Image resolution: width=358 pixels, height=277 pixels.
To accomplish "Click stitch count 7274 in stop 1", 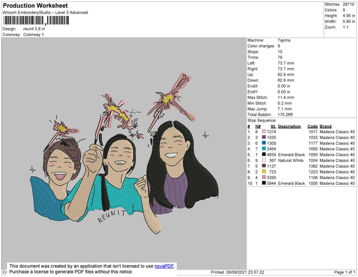I will [271, 132].
